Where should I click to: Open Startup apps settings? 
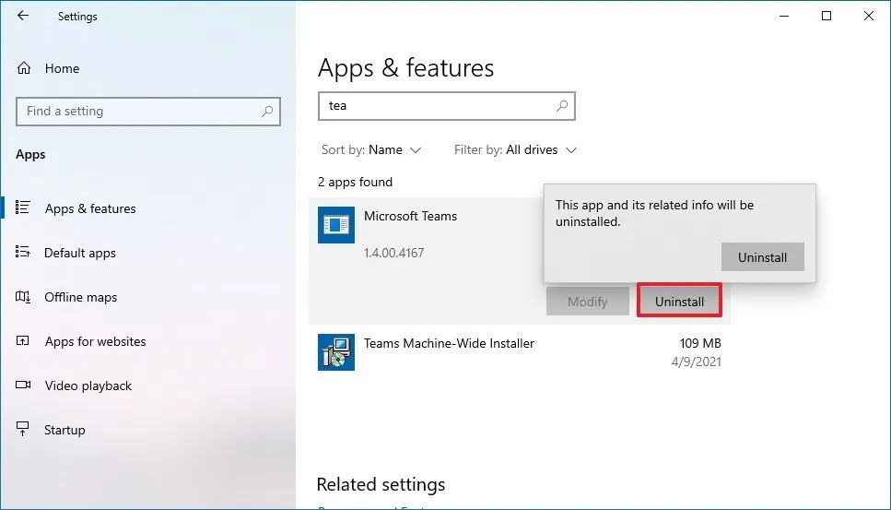(64, 431)
